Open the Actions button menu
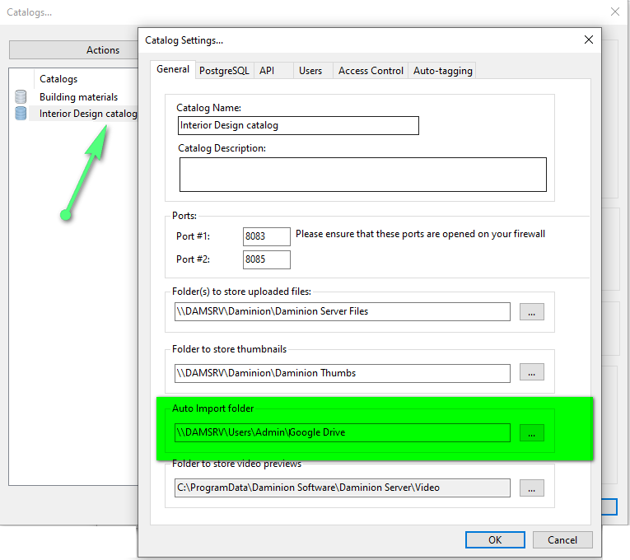This screenshot has width=630, height=560. click(103, 50)
